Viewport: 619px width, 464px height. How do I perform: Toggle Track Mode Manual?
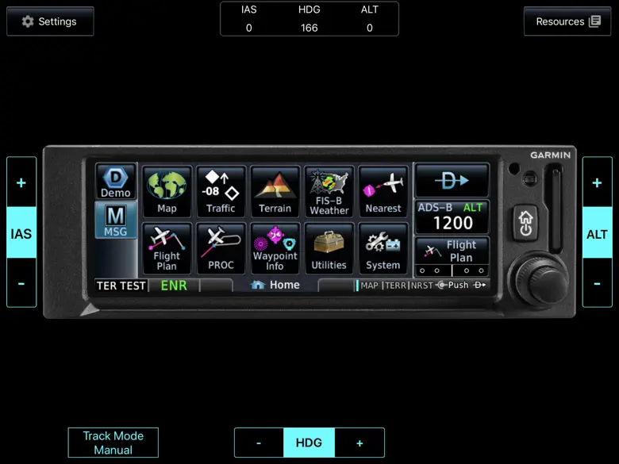click(113, 443)
